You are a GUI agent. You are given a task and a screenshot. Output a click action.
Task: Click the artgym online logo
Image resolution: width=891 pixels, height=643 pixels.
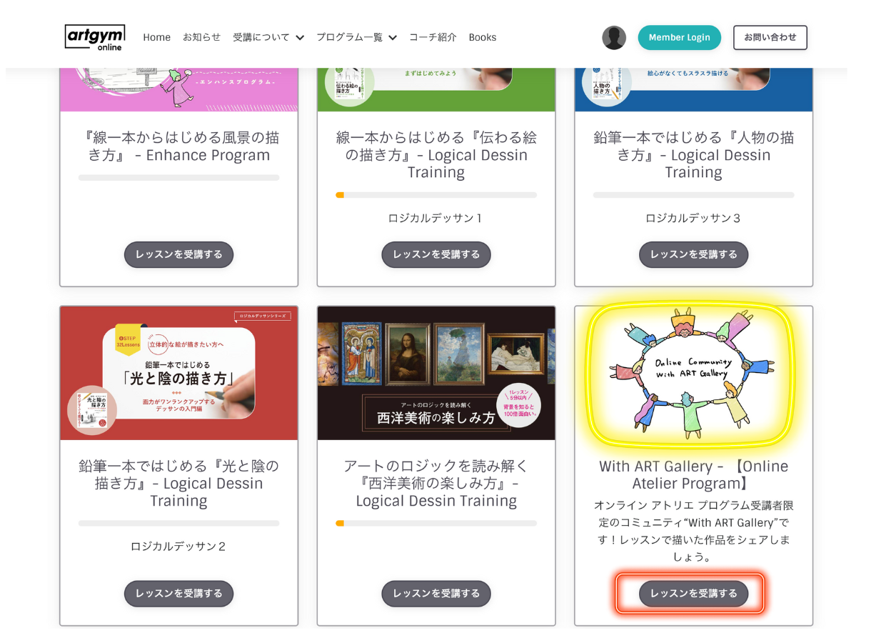pyautogui.click(x=95, y=37)
